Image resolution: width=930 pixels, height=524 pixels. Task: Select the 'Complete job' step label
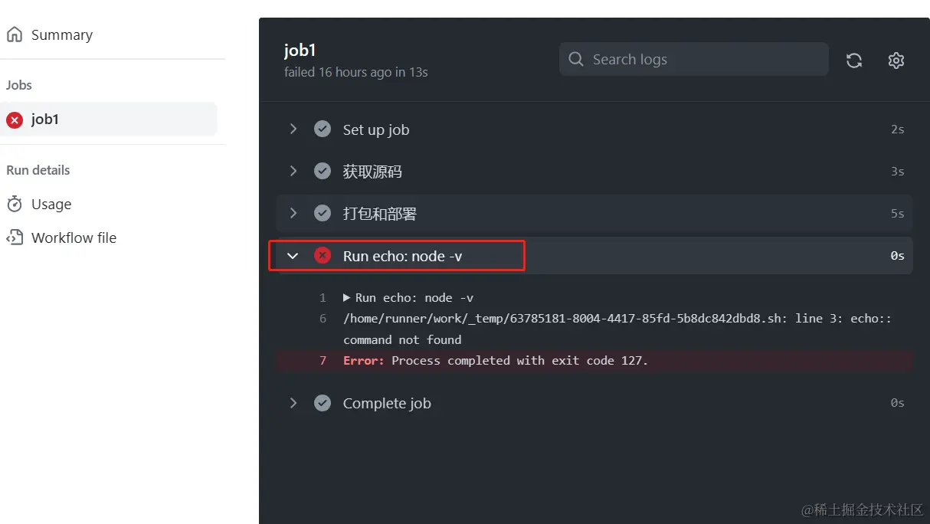387,403
